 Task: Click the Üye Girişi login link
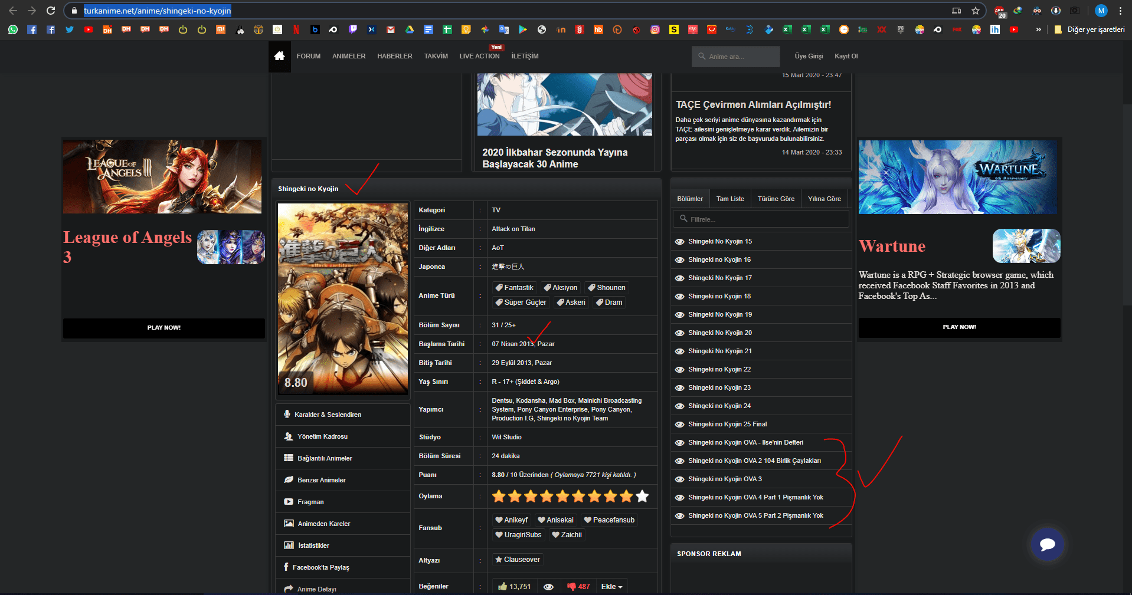click(x=809, y=56)
